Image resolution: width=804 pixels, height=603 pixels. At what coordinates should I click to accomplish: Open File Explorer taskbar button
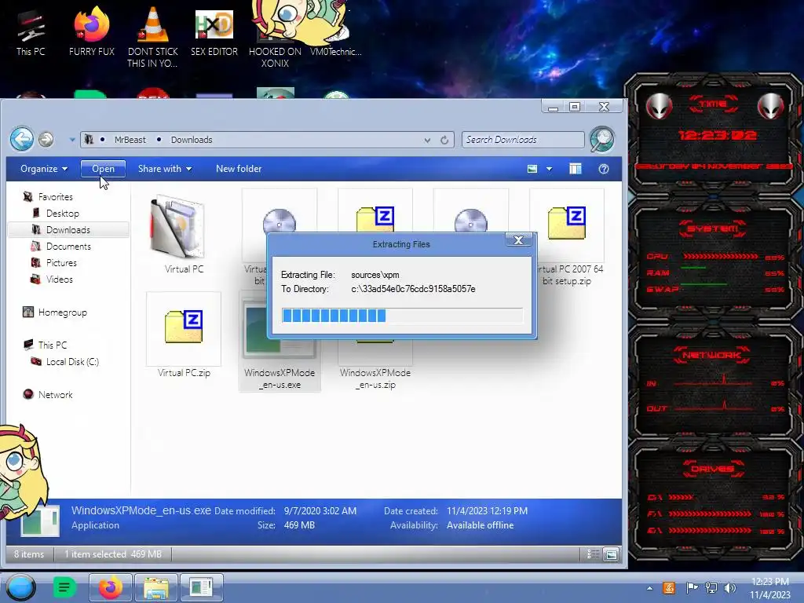[156, 587]
